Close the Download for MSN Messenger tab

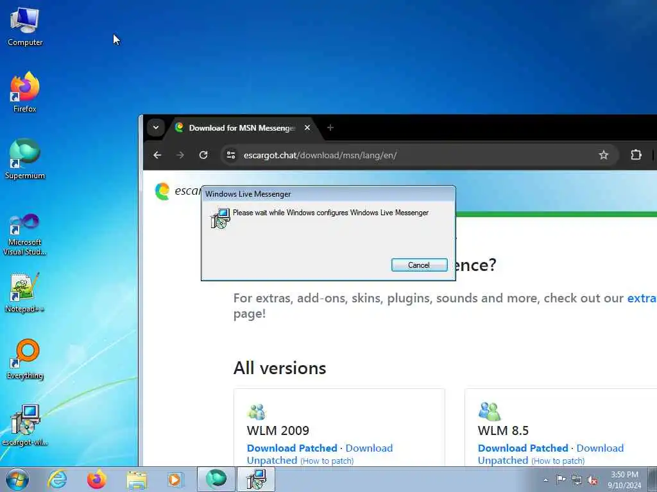[x=307, y=127]
